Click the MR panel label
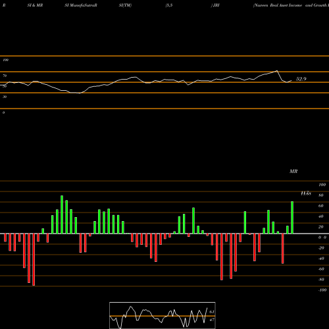329x329 pixels. [293, 171]
